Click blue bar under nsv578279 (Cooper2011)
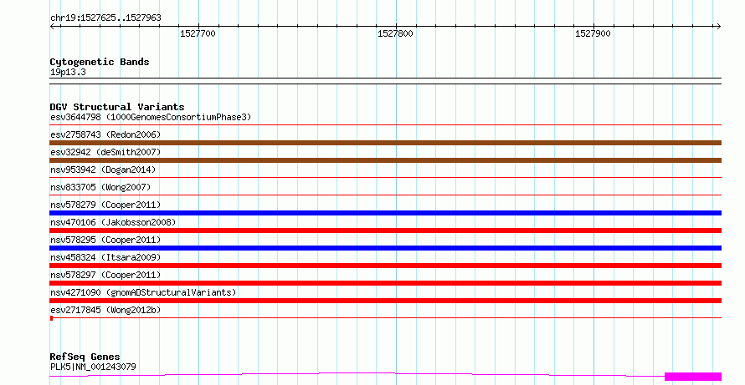The height and width of the screenshot is (385, 745). tap(385, 213)
